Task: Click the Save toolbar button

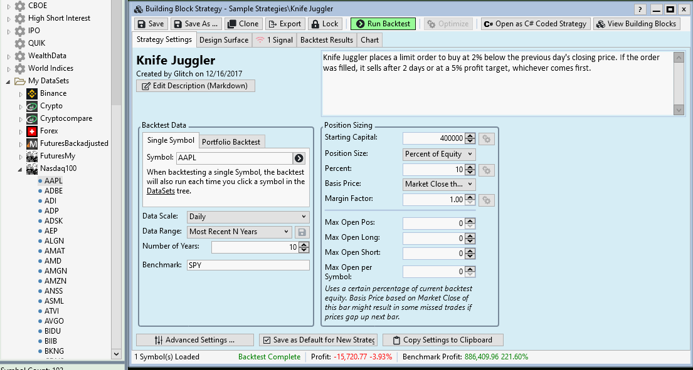Action: [151, 24]
